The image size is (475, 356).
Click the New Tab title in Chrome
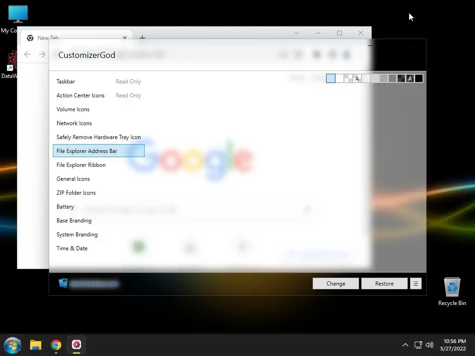click(48, 38)
